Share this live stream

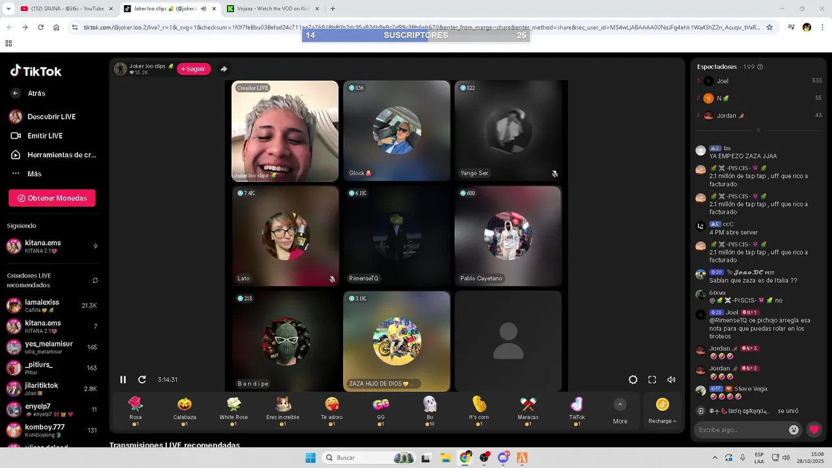click(224, 69)
